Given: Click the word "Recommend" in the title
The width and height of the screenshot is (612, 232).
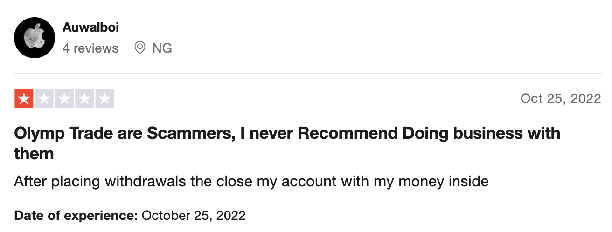Looking at the screenshot, I should 347,134.
